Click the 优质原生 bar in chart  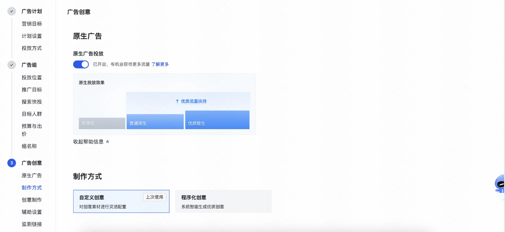coord(217,120)
